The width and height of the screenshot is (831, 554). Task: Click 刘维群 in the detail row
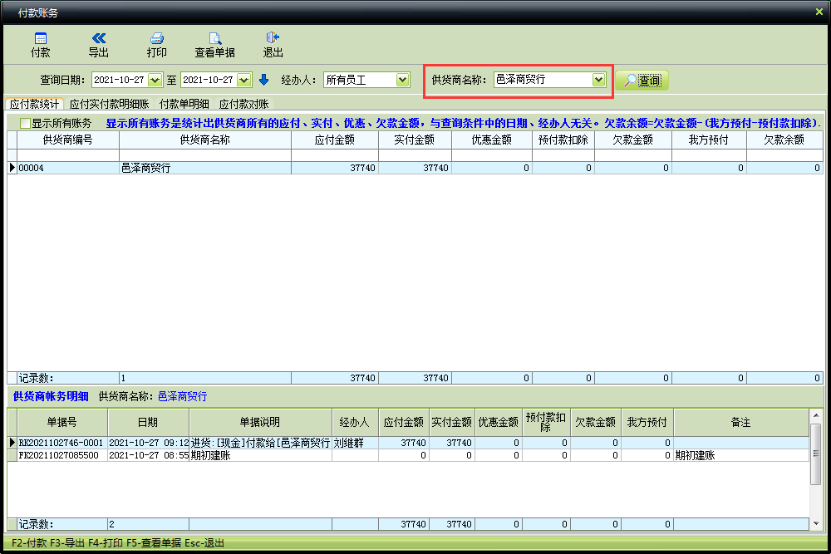[x=355, y=443]
